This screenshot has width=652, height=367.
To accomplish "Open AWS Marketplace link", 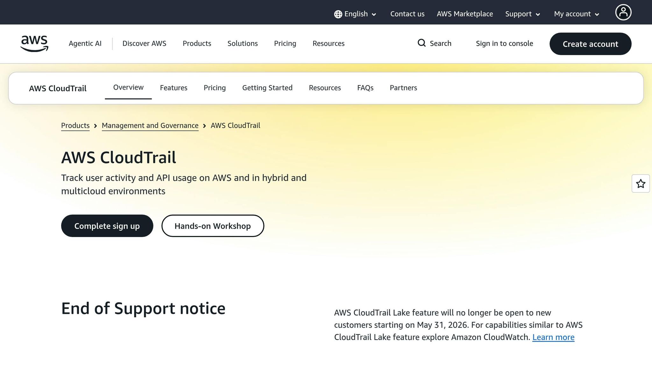I will (x=465, y=14).
